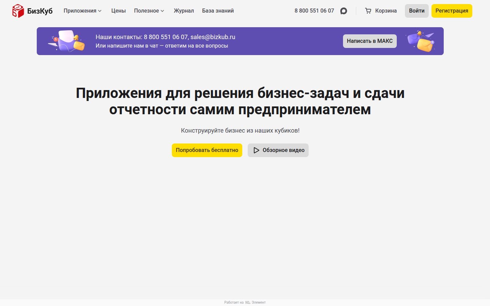Click the БизКуб brand name text
This screenshot has width=490, height=306.
[40, 11]
